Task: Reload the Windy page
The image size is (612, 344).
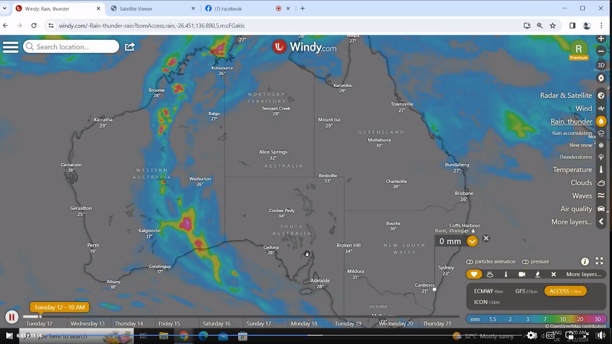Action: 34,25
